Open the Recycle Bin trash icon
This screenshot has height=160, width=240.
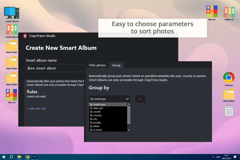click(x=229, y=110)
